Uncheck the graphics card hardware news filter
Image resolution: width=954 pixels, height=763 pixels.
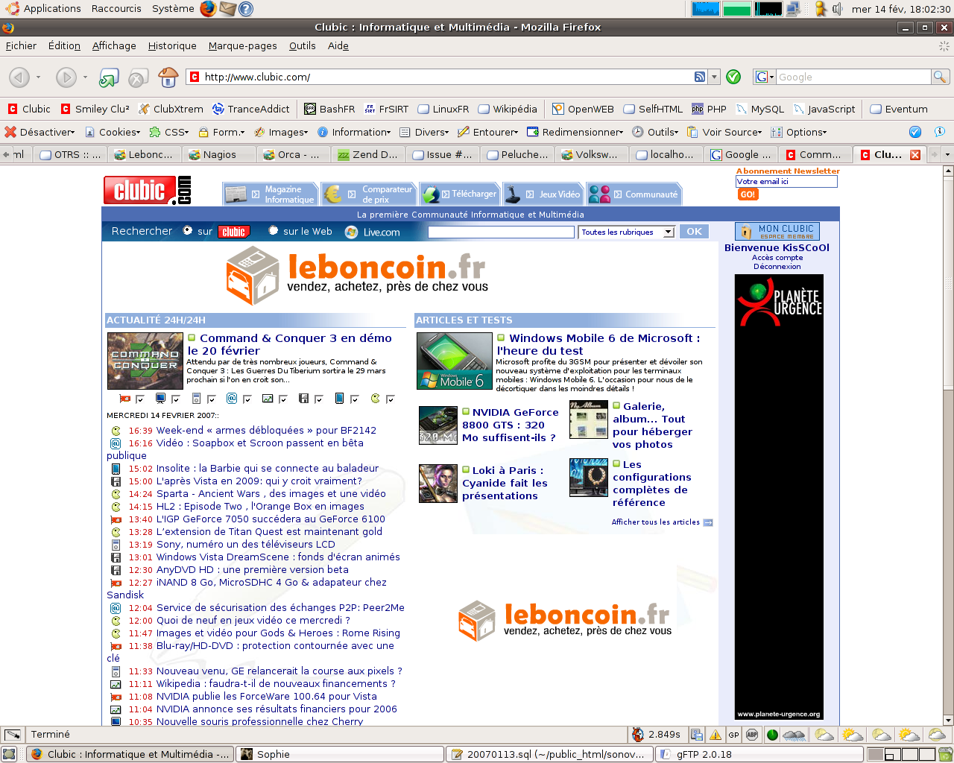(139, 399)
